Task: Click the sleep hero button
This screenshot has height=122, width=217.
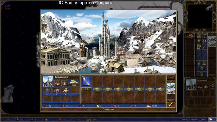Action: 204,41
